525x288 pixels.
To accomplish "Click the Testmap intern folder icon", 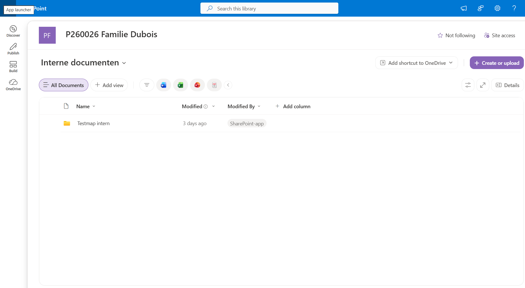I will click(x=67, y=123).
